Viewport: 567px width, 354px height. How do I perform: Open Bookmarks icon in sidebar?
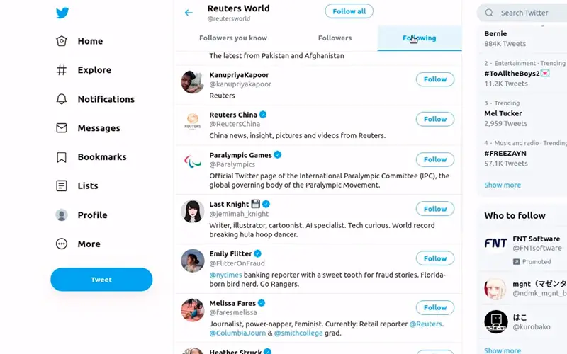pyautogui.click(x=62, y=157)
